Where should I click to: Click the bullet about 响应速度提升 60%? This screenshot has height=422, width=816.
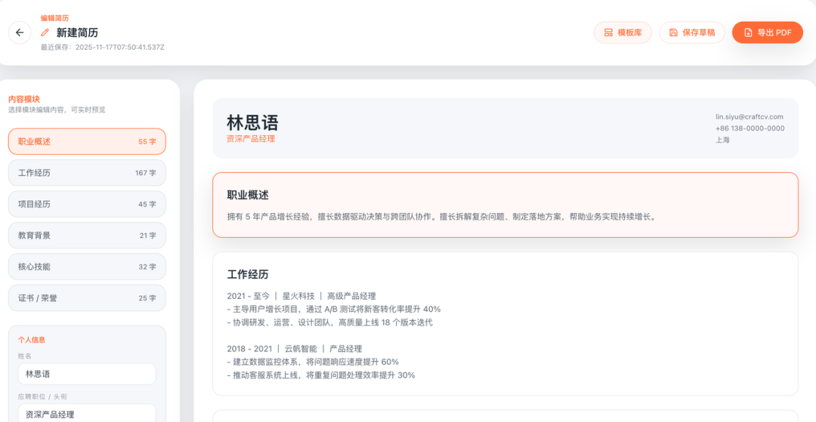313,362
